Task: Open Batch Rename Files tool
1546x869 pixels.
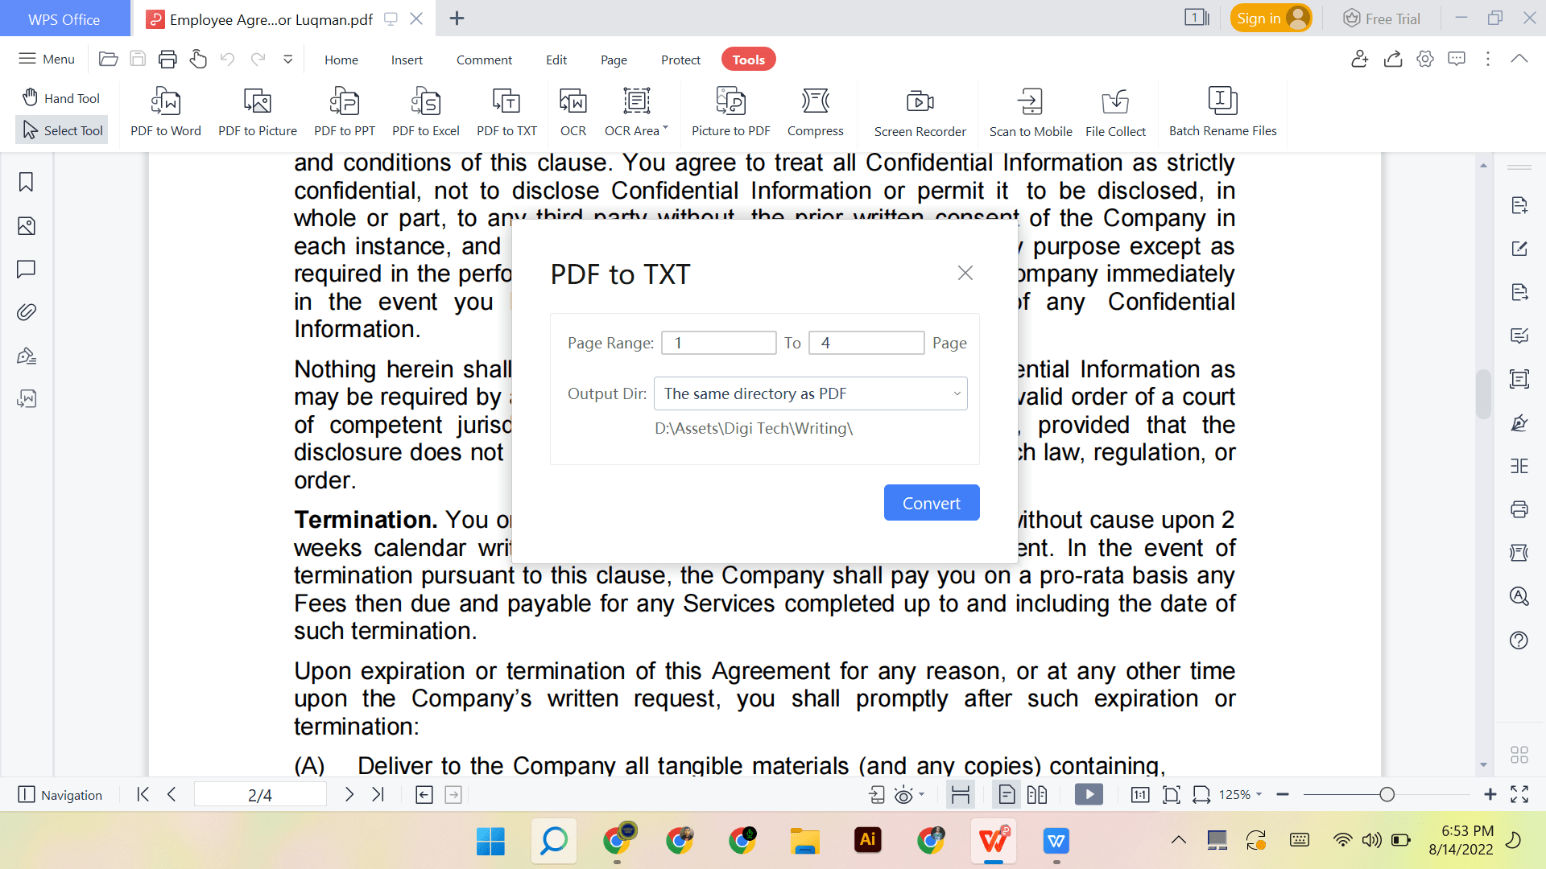Action: tap(1223, 111)
